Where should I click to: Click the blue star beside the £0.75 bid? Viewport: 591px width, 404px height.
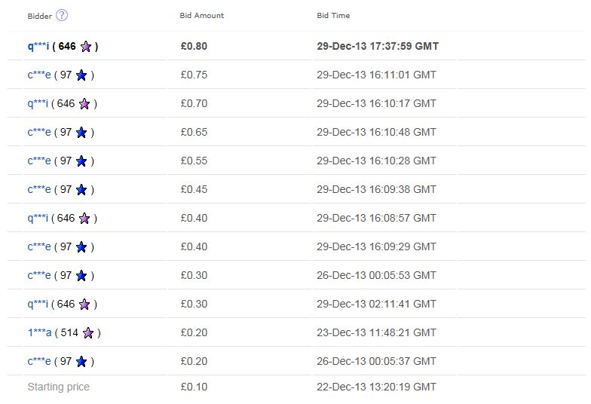(81, 75)
